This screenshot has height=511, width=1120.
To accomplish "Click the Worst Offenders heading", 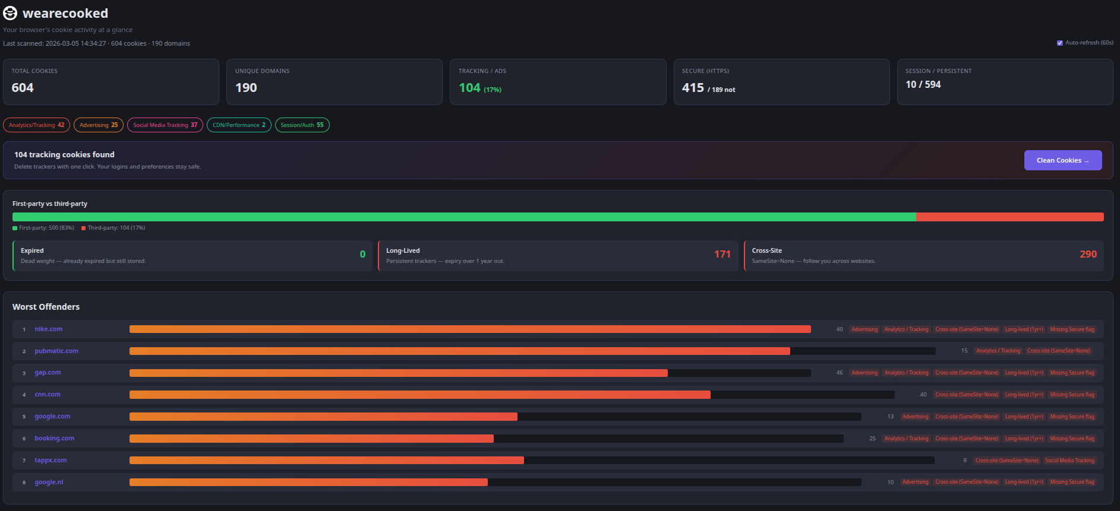I will click(46, 307).
